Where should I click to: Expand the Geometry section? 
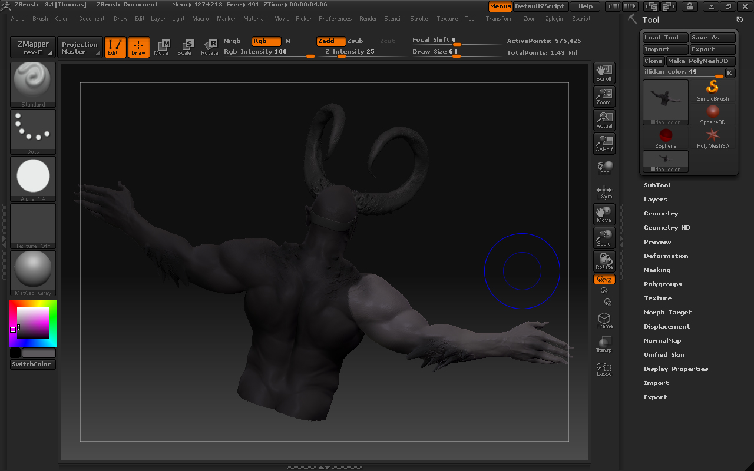[661, 213]
